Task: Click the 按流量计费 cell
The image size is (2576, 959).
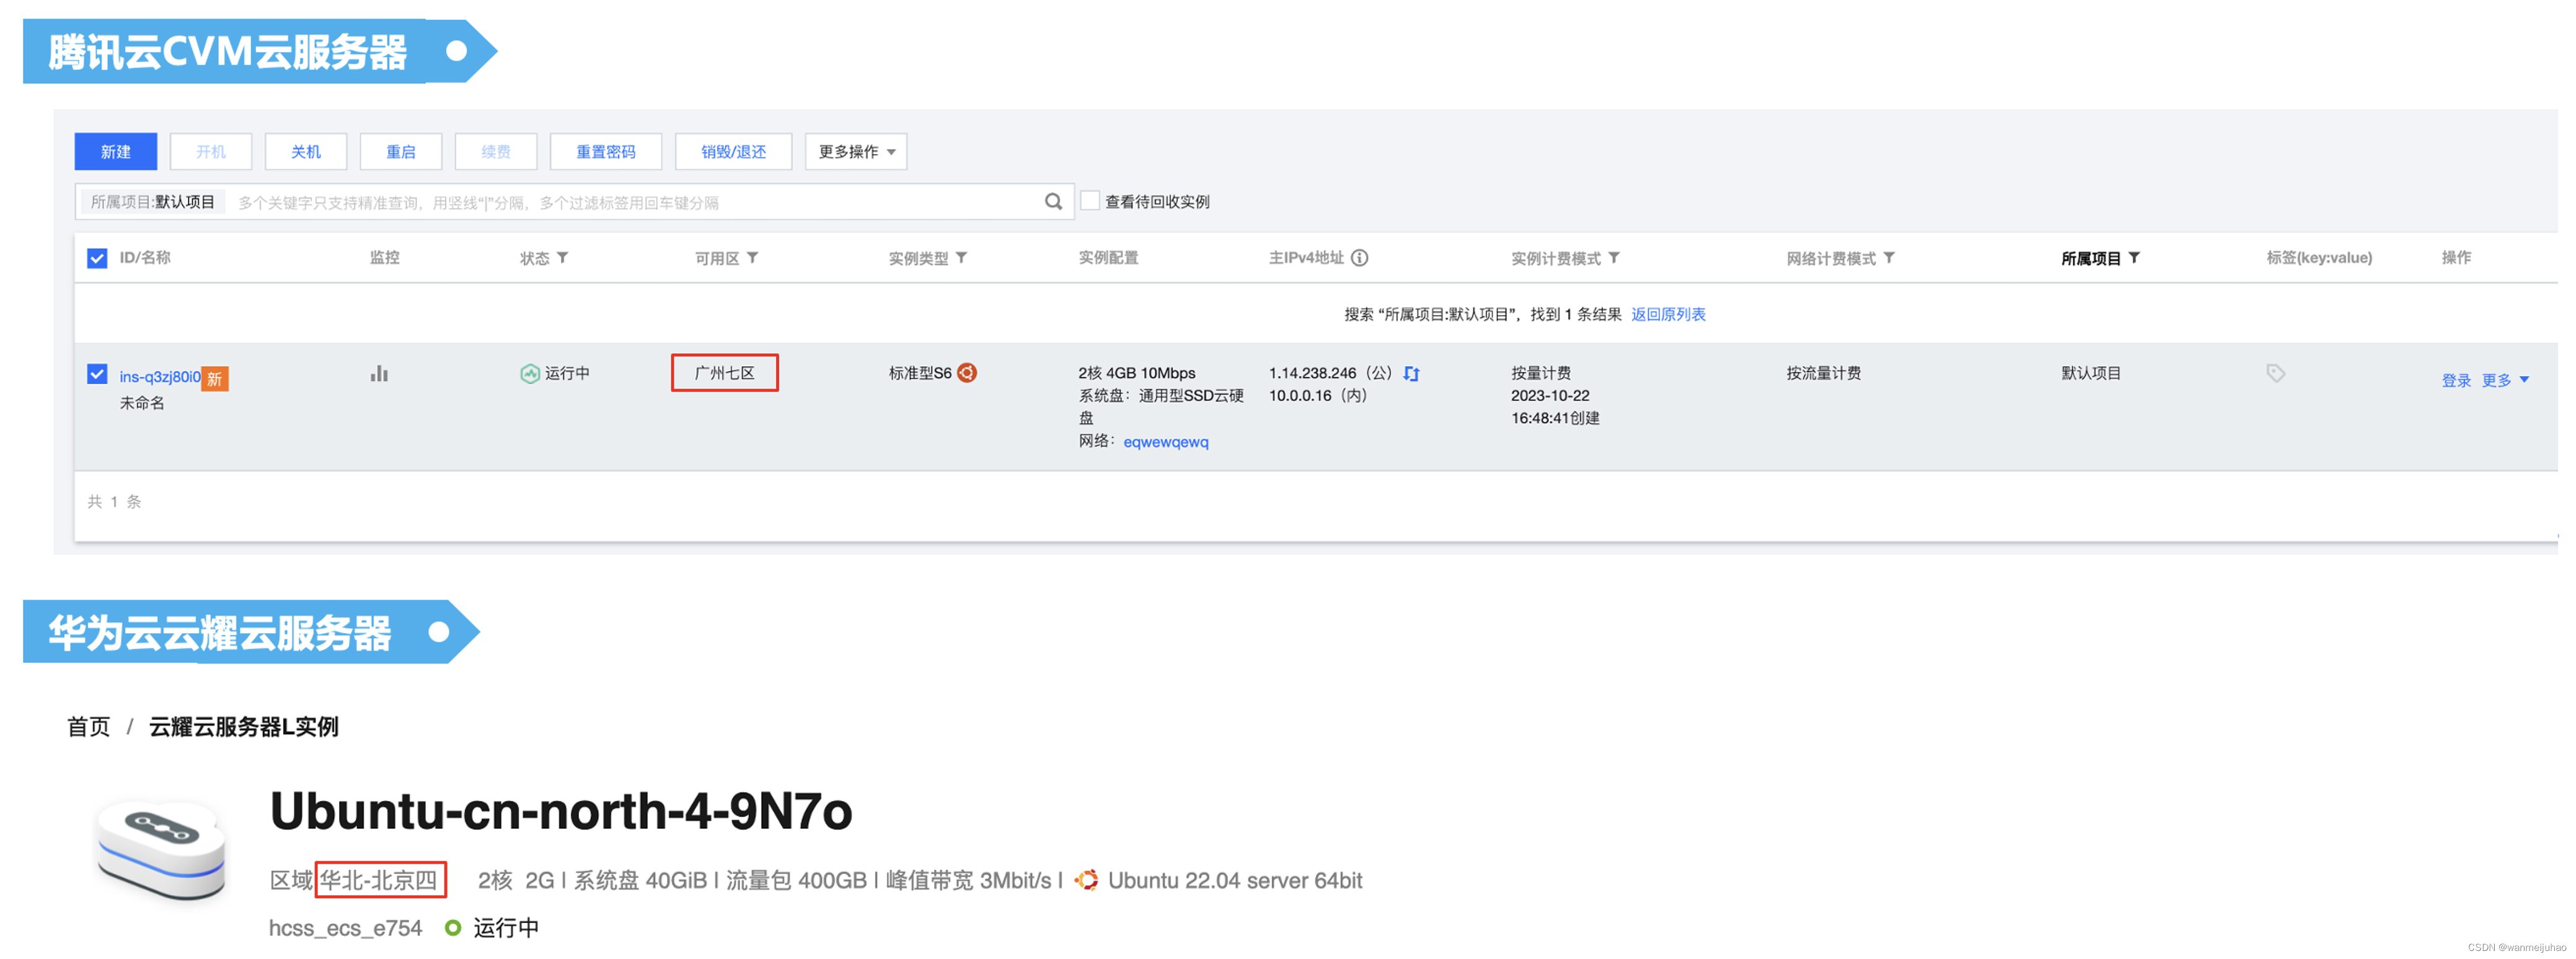Action: [x=1824, y=373]
